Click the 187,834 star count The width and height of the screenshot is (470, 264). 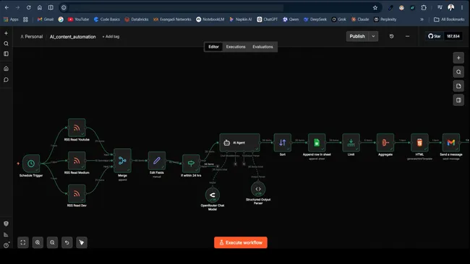tap(453, 36)
